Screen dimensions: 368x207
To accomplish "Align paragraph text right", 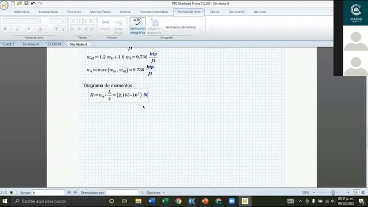I will pyautogui.click(x=86, y=29).
